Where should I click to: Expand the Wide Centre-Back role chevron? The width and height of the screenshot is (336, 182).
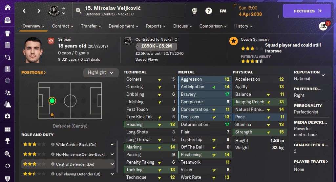pos(112,144)
